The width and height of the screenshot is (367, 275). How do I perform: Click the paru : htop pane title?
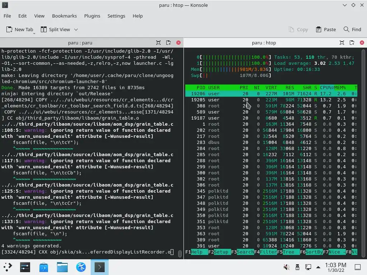[x=264, y=43]
